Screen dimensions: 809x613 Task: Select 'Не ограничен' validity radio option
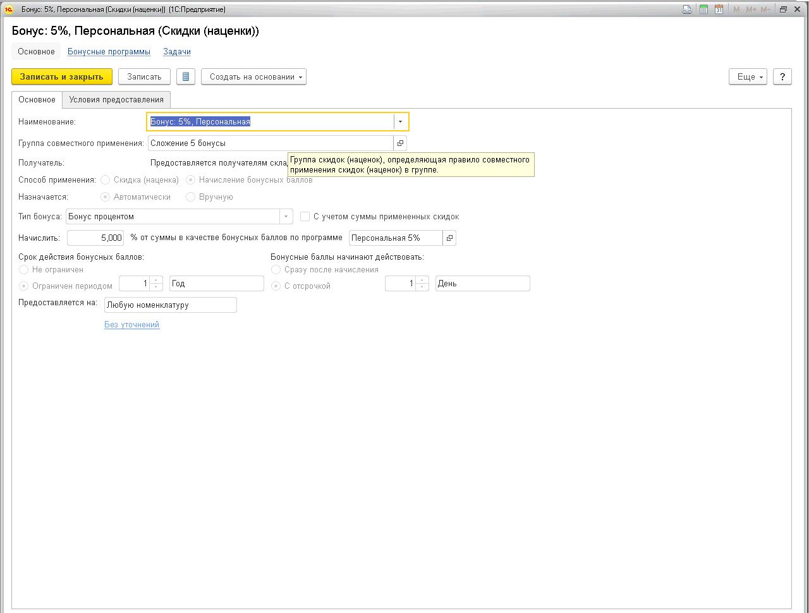pos(24,269)
